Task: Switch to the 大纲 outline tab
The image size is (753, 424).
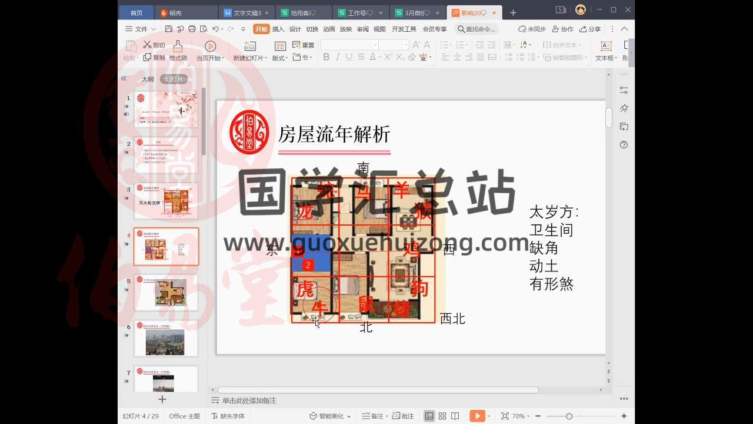Action: click(x=147, y=79)
